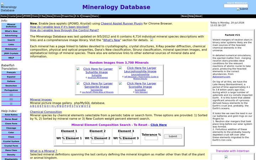256x160 pixels.
Task: Translate page to Italiano
Action: click(x=11, y=81)
